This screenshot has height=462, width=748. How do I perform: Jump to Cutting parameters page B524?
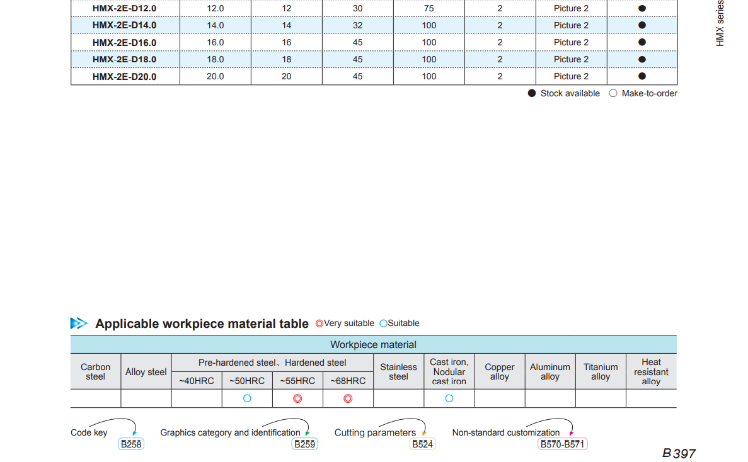click(422, 444)
